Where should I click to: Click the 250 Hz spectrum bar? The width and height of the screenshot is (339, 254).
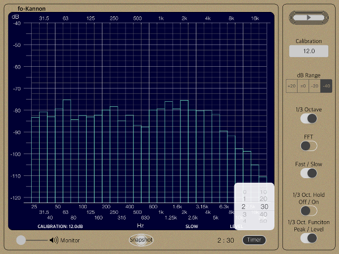click(114, 154)
